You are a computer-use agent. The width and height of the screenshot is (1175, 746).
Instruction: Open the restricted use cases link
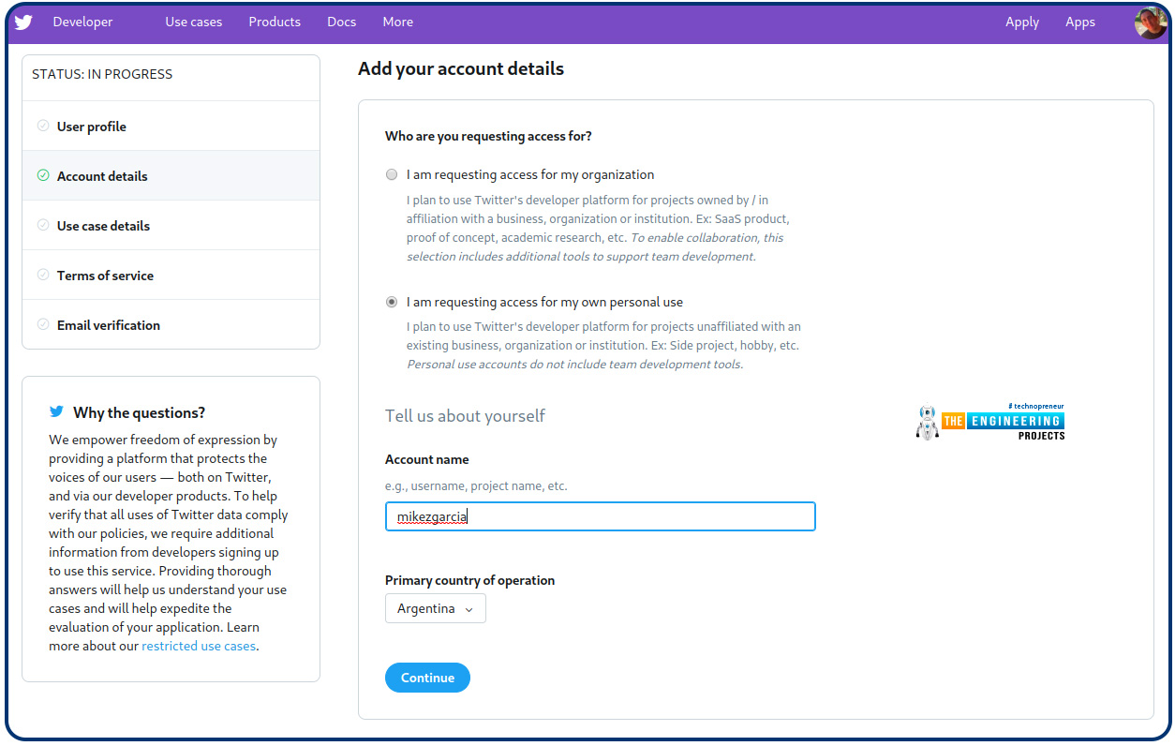click(199, 646)
